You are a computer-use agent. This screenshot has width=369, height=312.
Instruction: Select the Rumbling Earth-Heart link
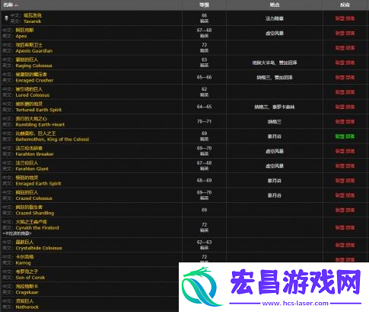40,124
